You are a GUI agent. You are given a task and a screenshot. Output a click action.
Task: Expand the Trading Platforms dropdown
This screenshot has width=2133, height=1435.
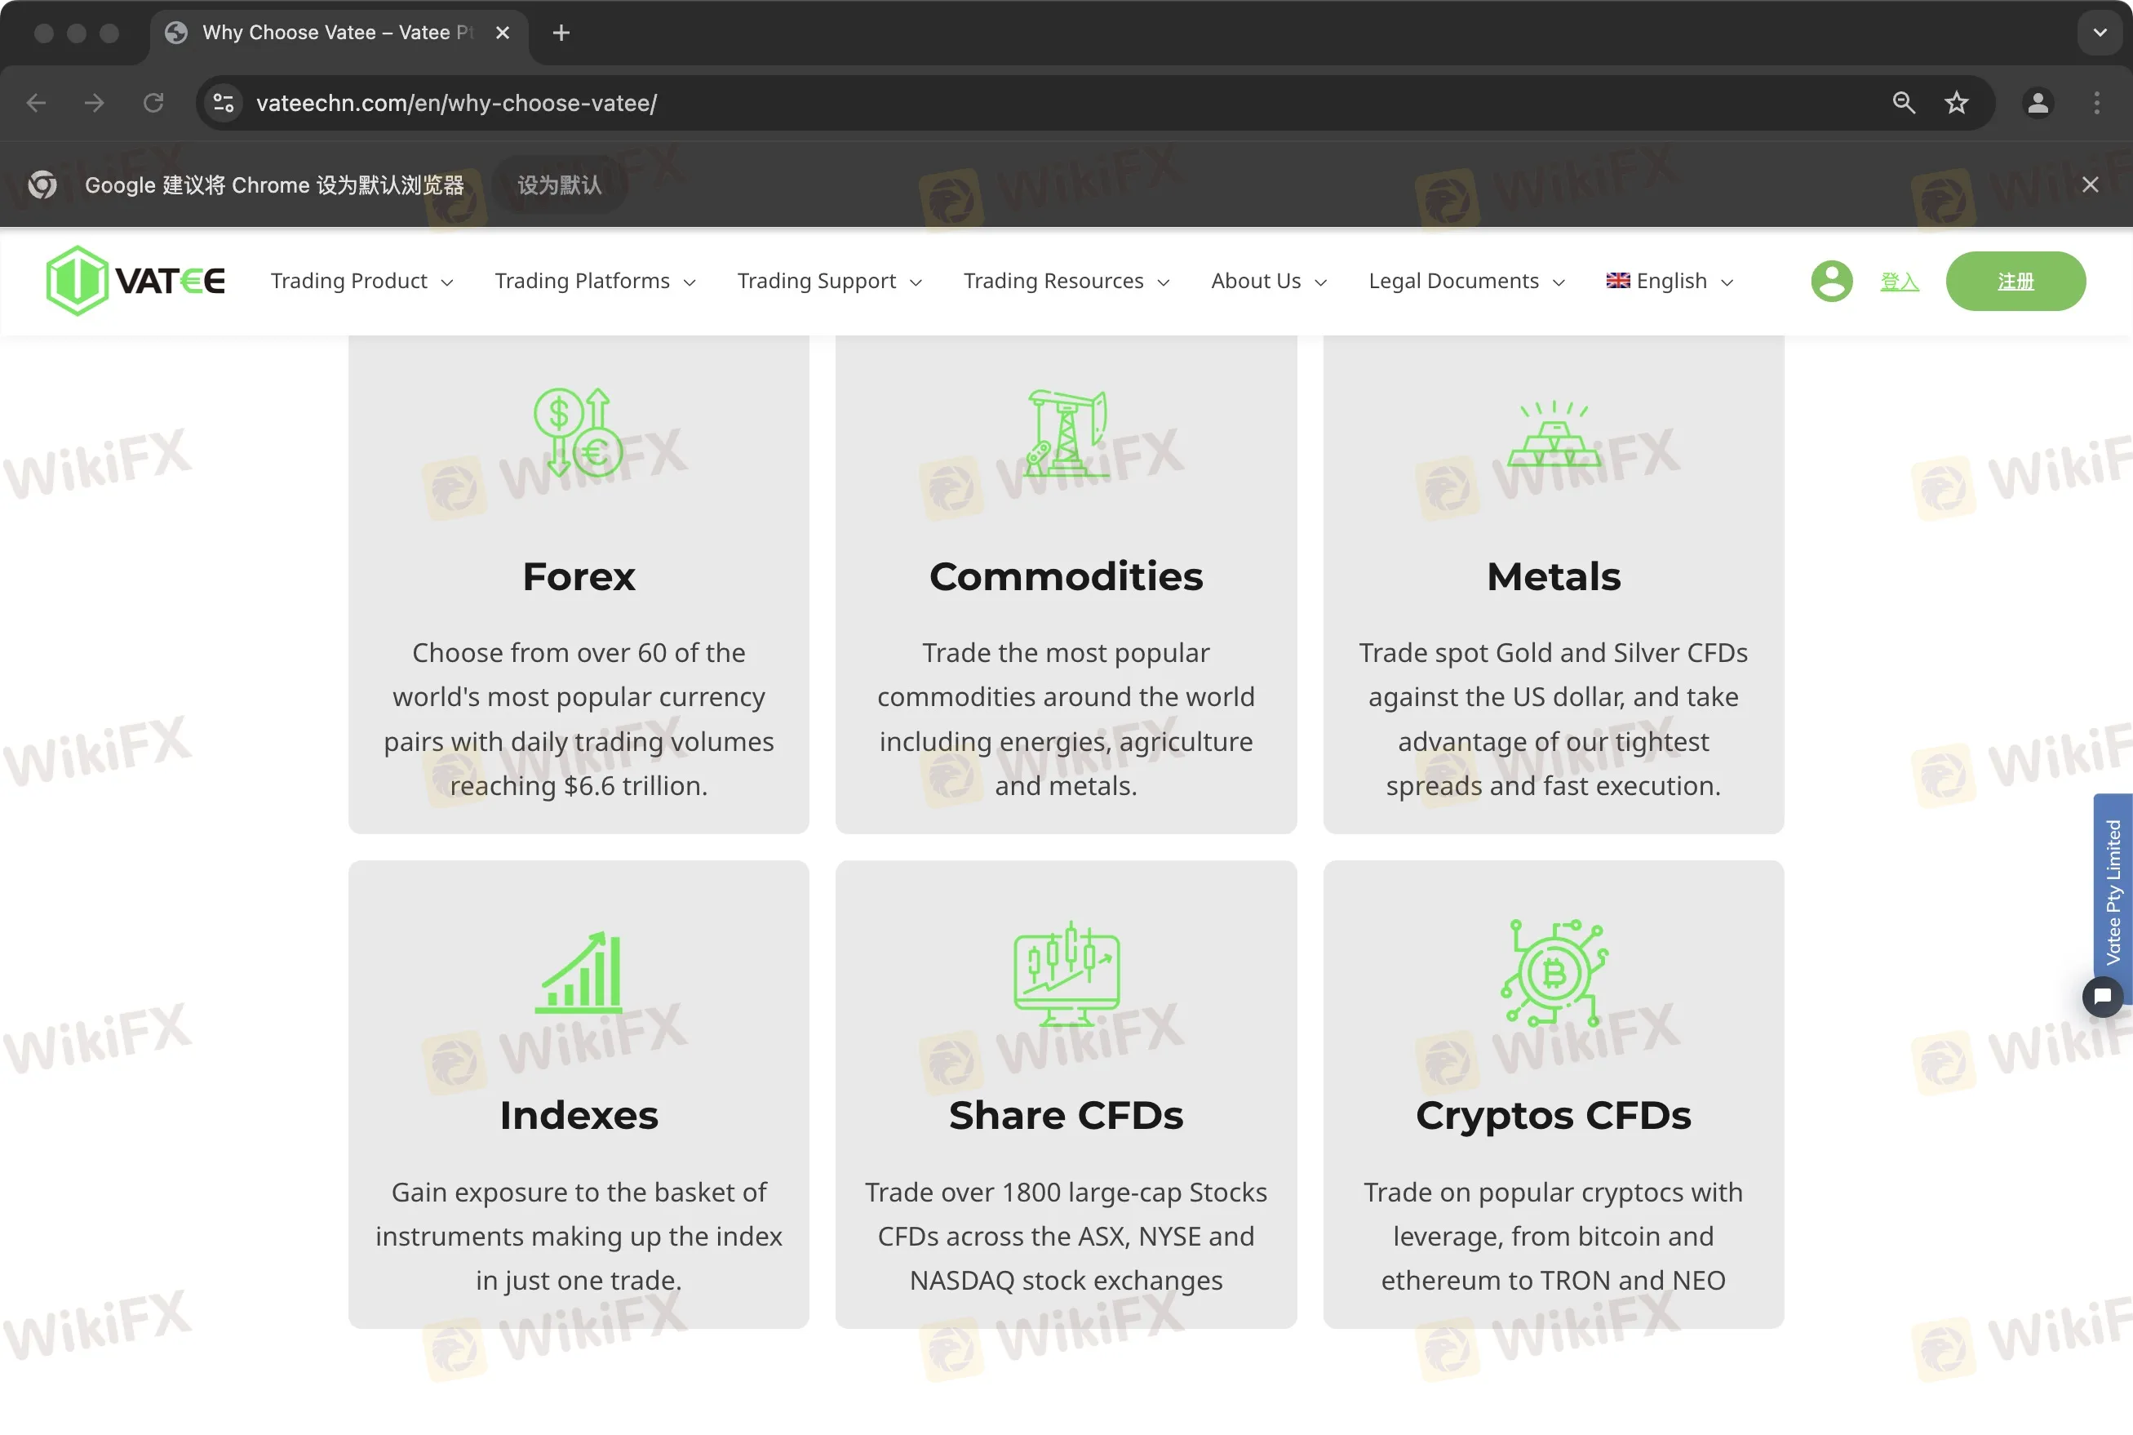(596, 281)
